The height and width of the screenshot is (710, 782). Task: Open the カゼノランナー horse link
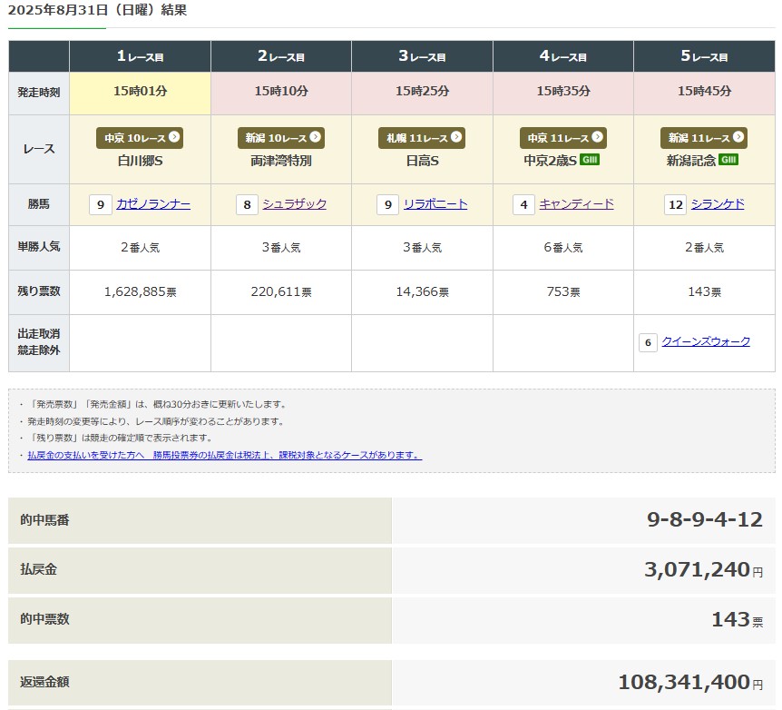tap(153, 204)
